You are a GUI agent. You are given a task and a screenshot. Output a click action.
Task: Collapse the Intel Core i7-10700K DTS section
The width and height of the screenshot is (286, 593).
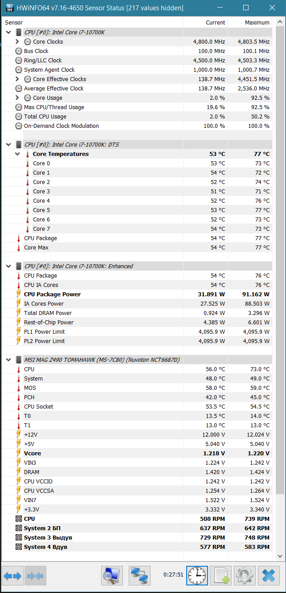pyautogui.click(x=8, y=144)
